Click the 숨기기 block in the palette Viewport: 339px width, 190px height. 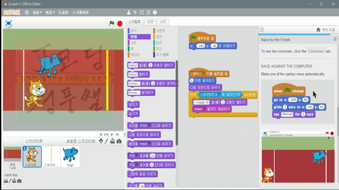pyautogui.click(x=133, y=114)
